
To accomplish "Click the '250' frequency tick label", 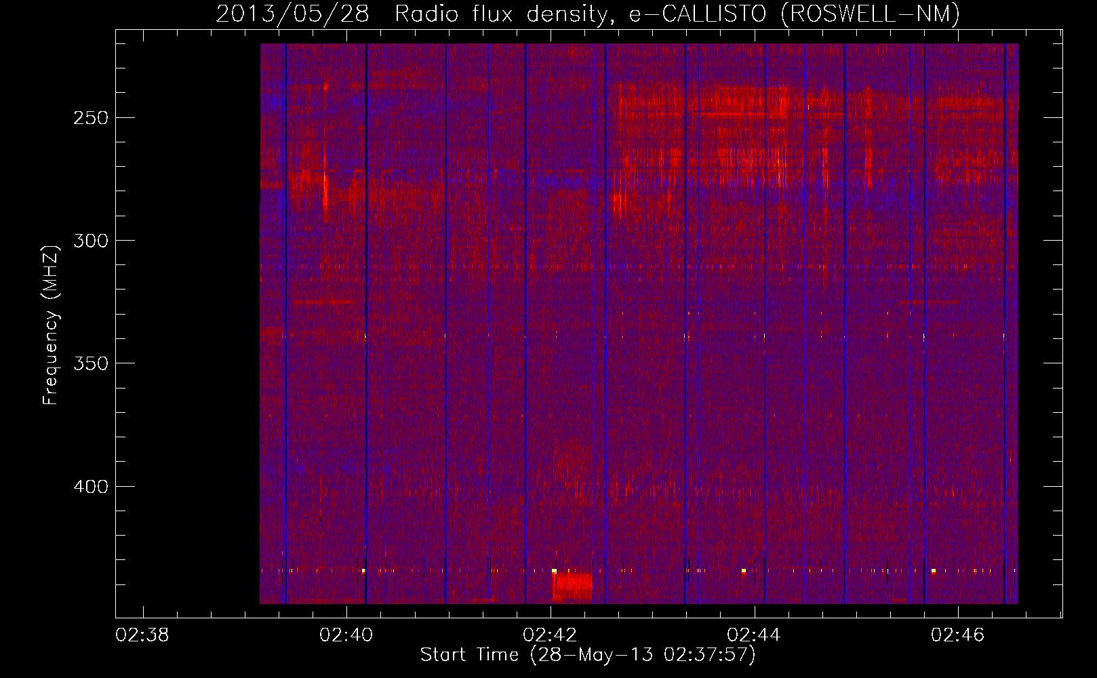I will coord(91,118).
